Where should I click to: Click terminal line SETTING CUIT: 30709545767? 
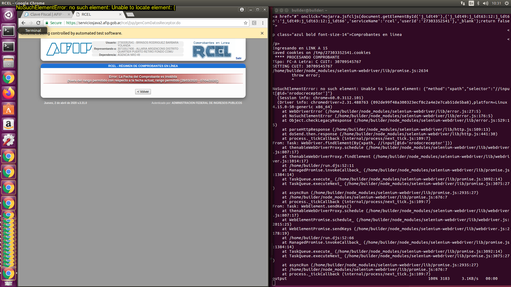click(x=302, y=66)
